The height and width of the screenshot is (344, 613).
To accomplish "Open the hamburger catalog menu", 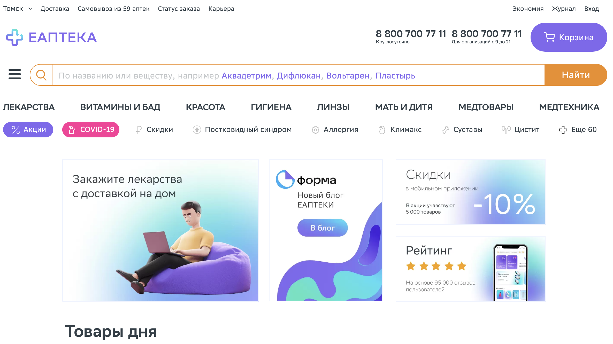I will [x=15, y=74].
